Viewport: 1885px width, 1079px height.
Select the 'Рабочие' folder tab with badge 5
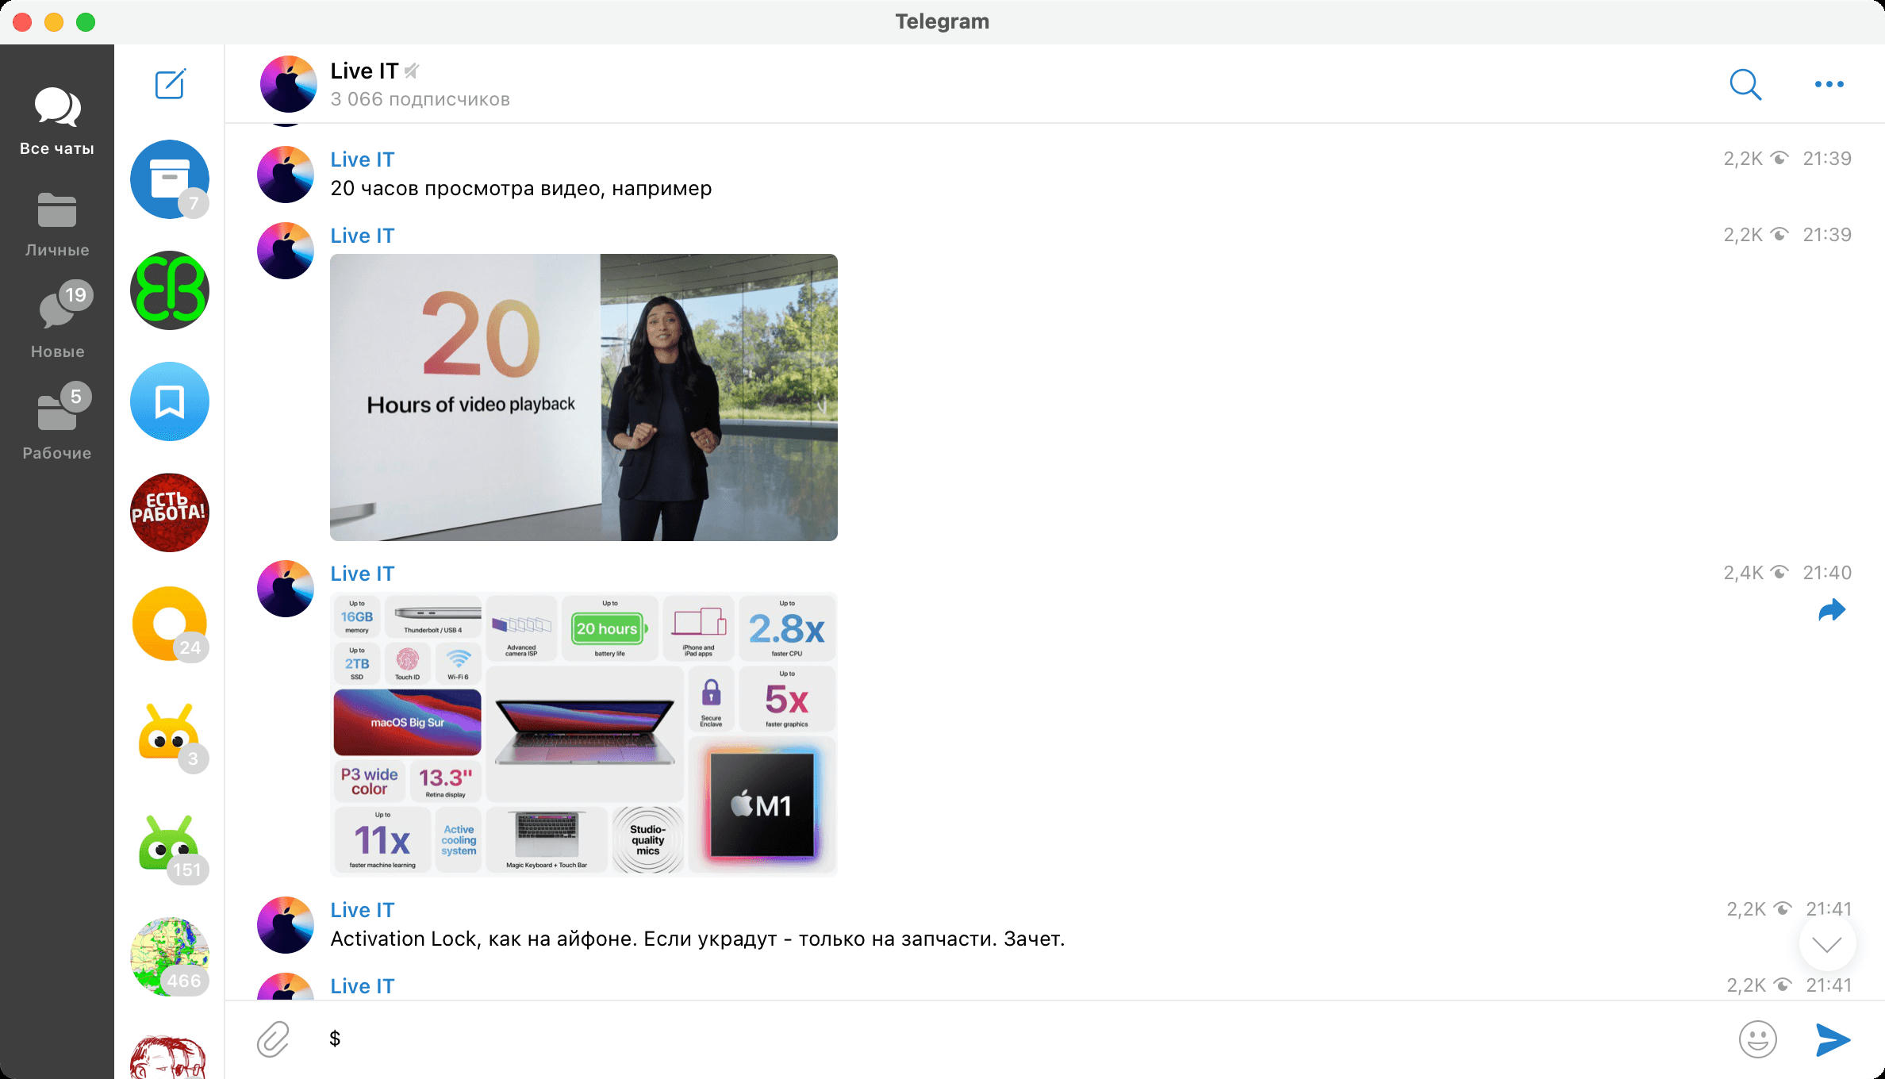[x=57, y=422]
